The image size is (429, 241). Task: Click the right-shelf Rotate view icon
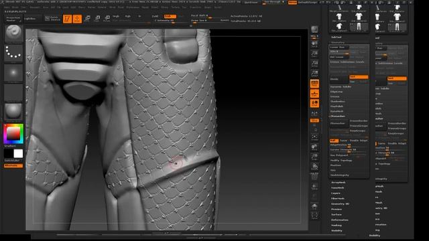point(314,167)
